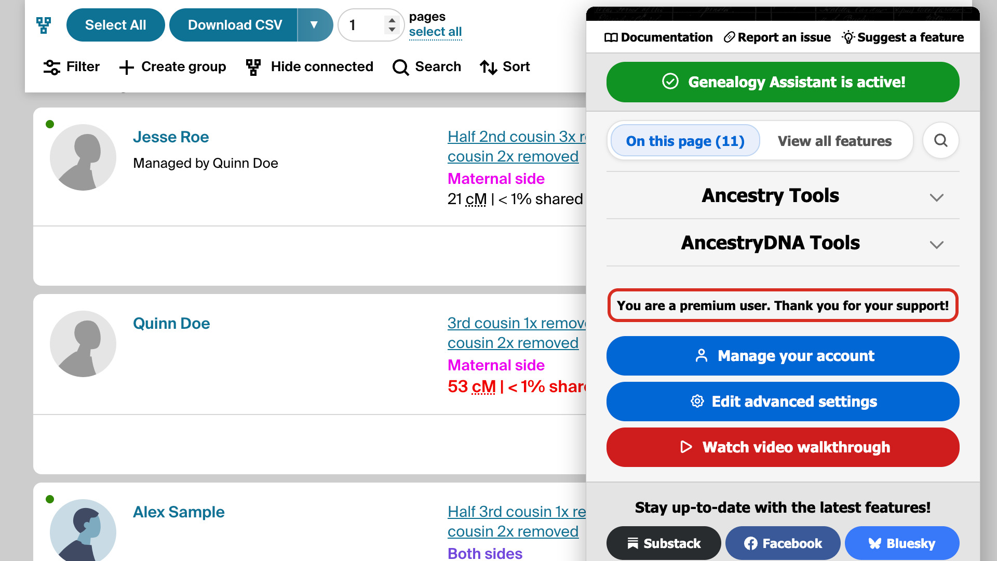Click Both sides label for Alex Sample
The height and width of the screenshot is (561, 997).
coord(485,553)
